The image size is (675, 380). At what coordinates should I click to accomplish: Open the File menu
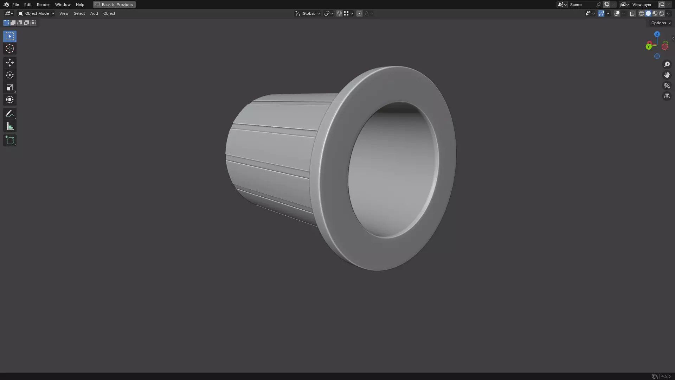tap(15, 5)
